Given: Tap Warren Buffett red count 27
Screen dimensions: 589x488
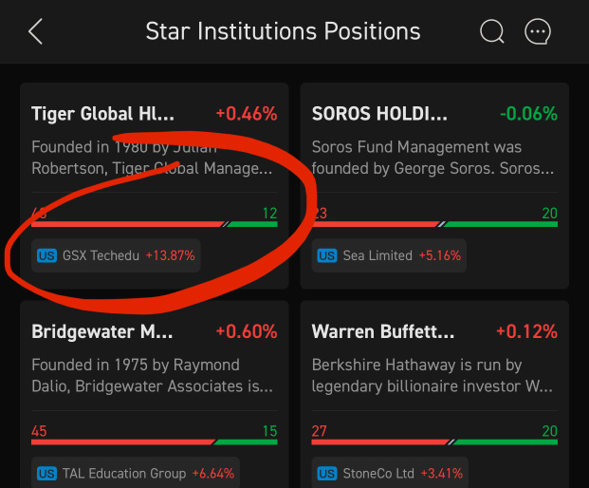Looking at the screenshot, I should (320, 431).
